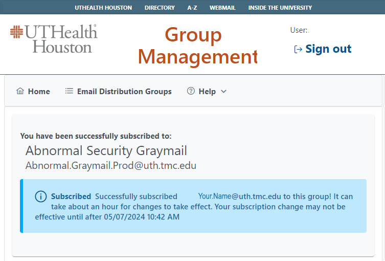This screenshot has height=261, width=385.
Task: Open the A-Z top bar link
Action: pyautogui.click(x=192, y=8)
